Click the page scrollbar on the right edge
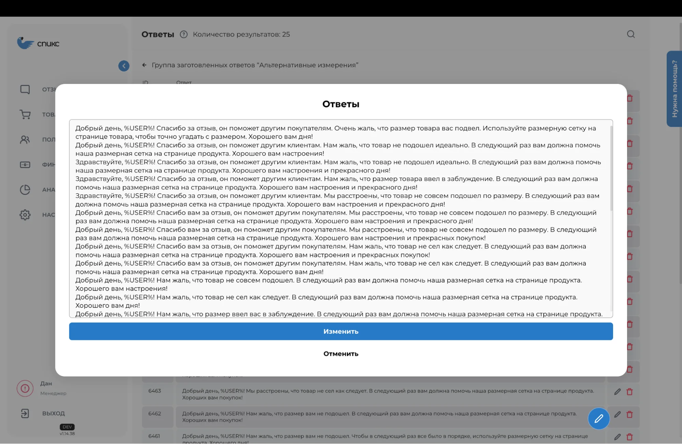The height and width of the screenshot is (444, 682). [x=680, y=154]
